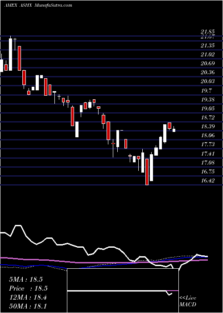
Task: Click the 18.06 price axis label
Action: 208,135
